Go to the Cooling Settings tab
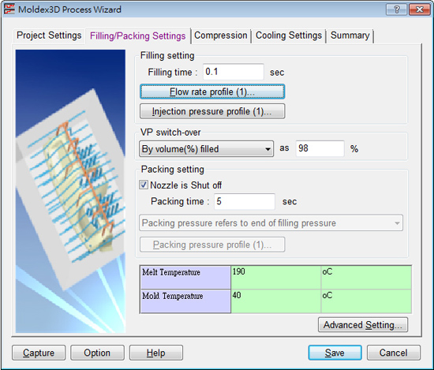The height and width of the screenshot is (370, 434). point(288,36)
